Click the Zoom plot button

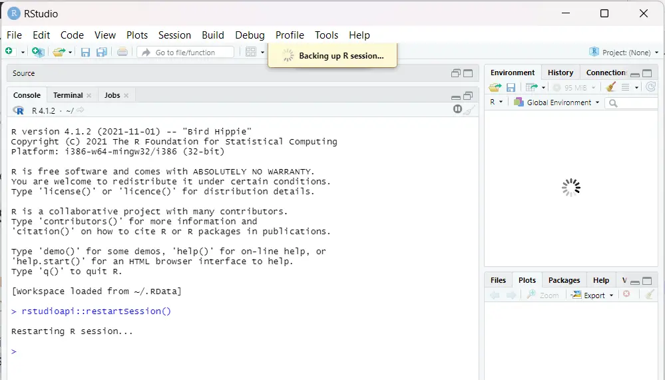[543, 295]
